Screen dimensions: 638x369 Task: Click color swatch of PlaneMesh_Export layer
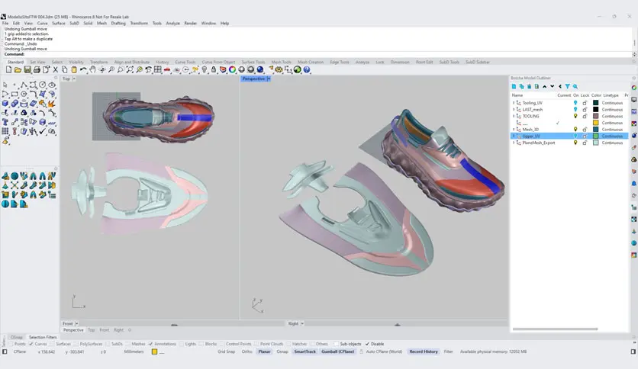point(596,143)
